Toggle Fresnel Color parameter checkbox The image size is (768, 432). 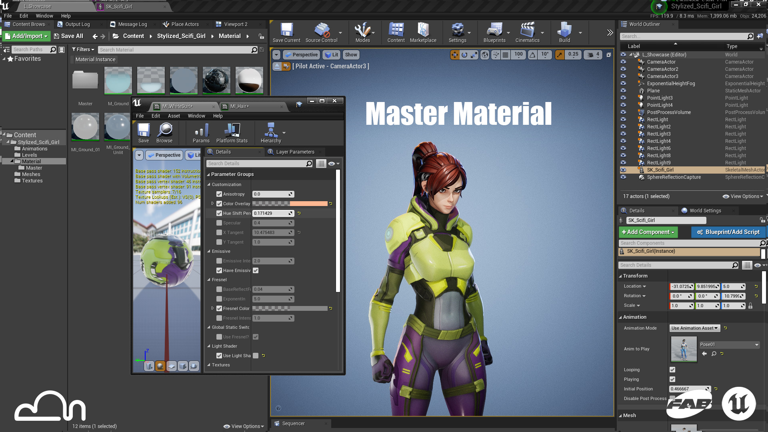point(219,308)
